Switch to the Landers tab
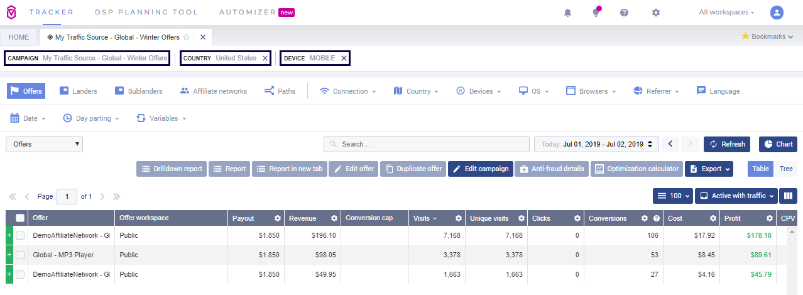 (79, 91)
